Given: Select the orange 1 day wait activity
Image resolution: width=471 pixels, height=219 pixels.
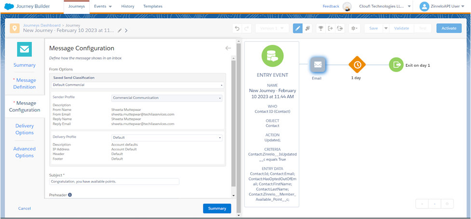Looking at the screenshot, I should [x=357, y=65].
